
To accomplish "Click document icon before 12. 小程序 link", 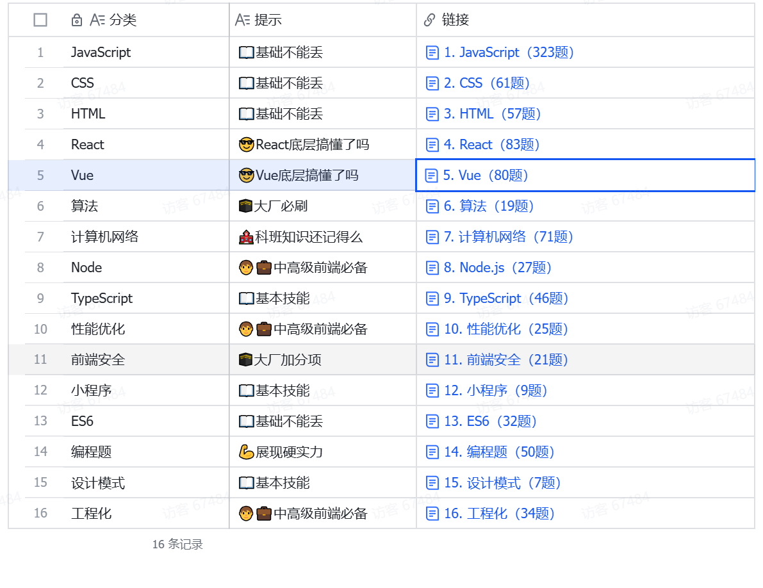I will pos(432,391).
